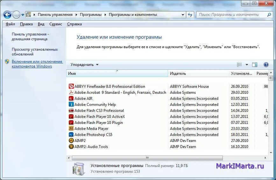
Task: Open 'Просмотр установленных обновлений' link
Action: 35,52
